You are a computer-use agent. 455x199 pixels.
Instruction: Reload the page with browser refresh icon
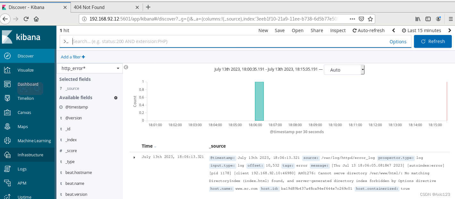click(26, 19)
